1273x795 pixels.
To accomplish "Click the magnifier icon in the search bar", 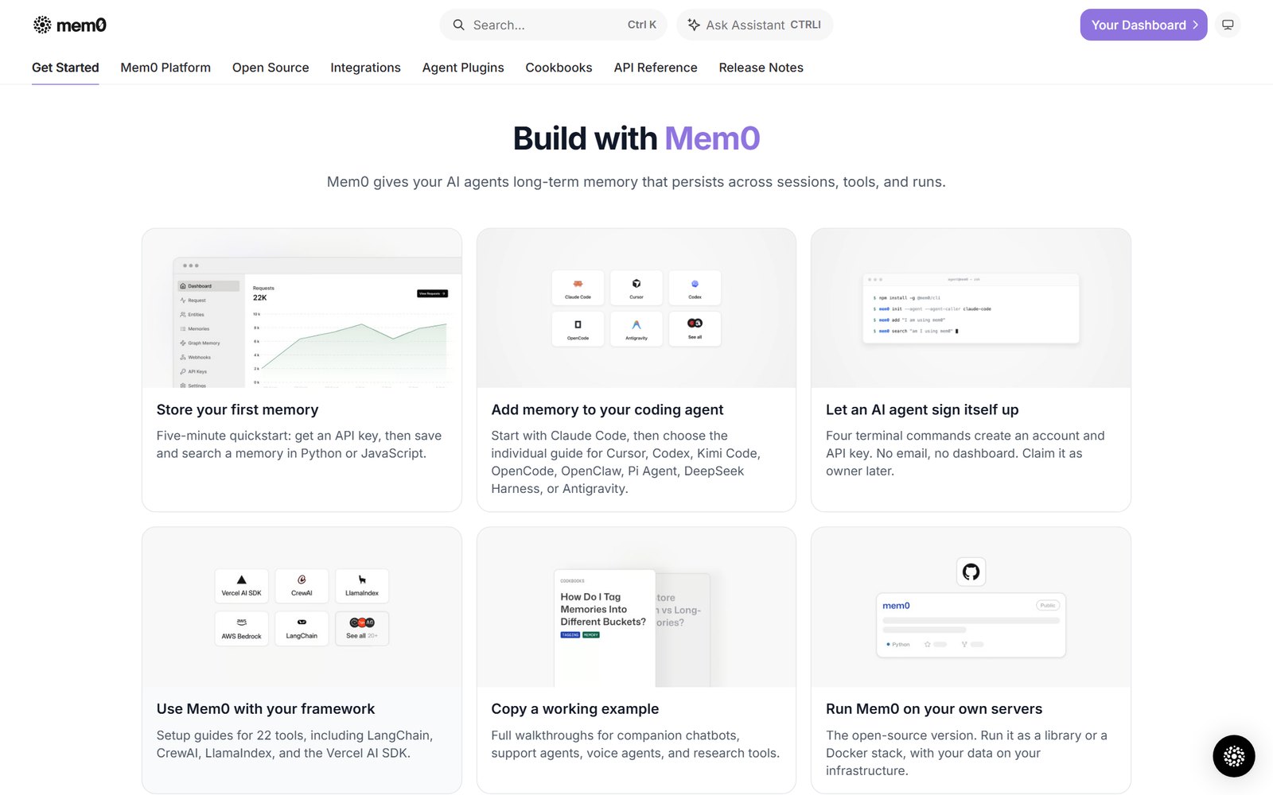I will pos(459,25).
